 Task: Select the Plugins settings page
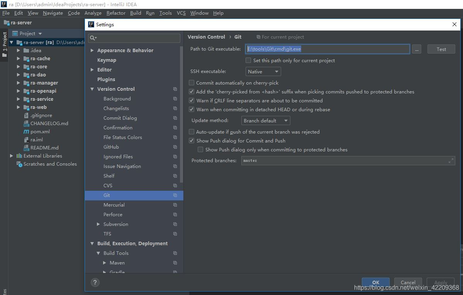tap(106, 80)
